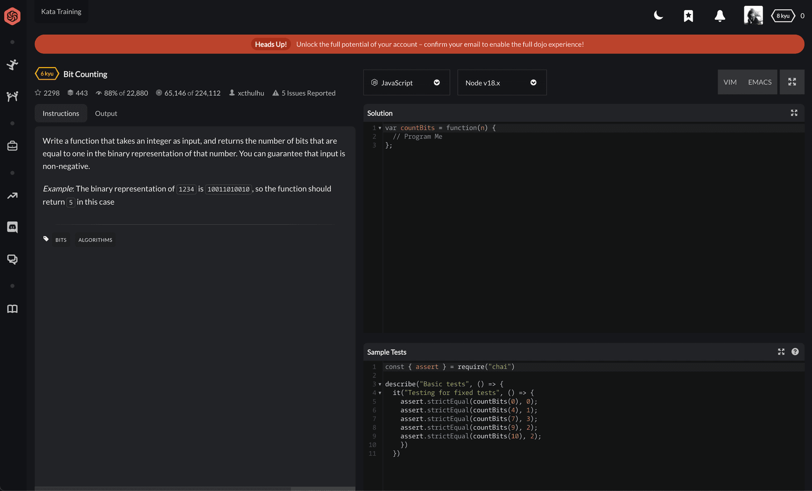This screenshot has width=812, height=491.
Task: Click your profile avatar thumbnail
Action: coord(753,15)
